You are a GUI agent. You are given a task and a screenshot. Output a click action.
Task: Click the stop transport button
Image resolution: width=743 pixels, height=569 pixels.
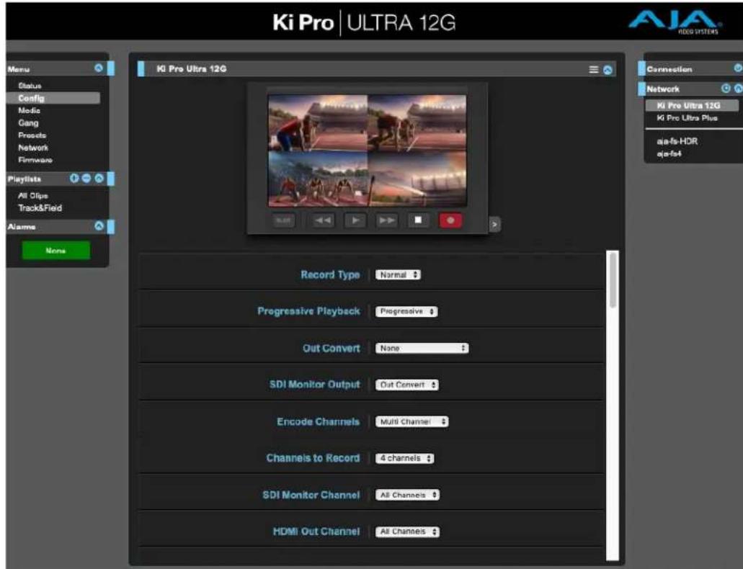[418, 220]
